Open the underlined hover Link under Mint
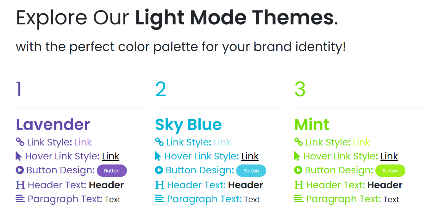This screenshot has height=219, width=438. tap(389, 156)
